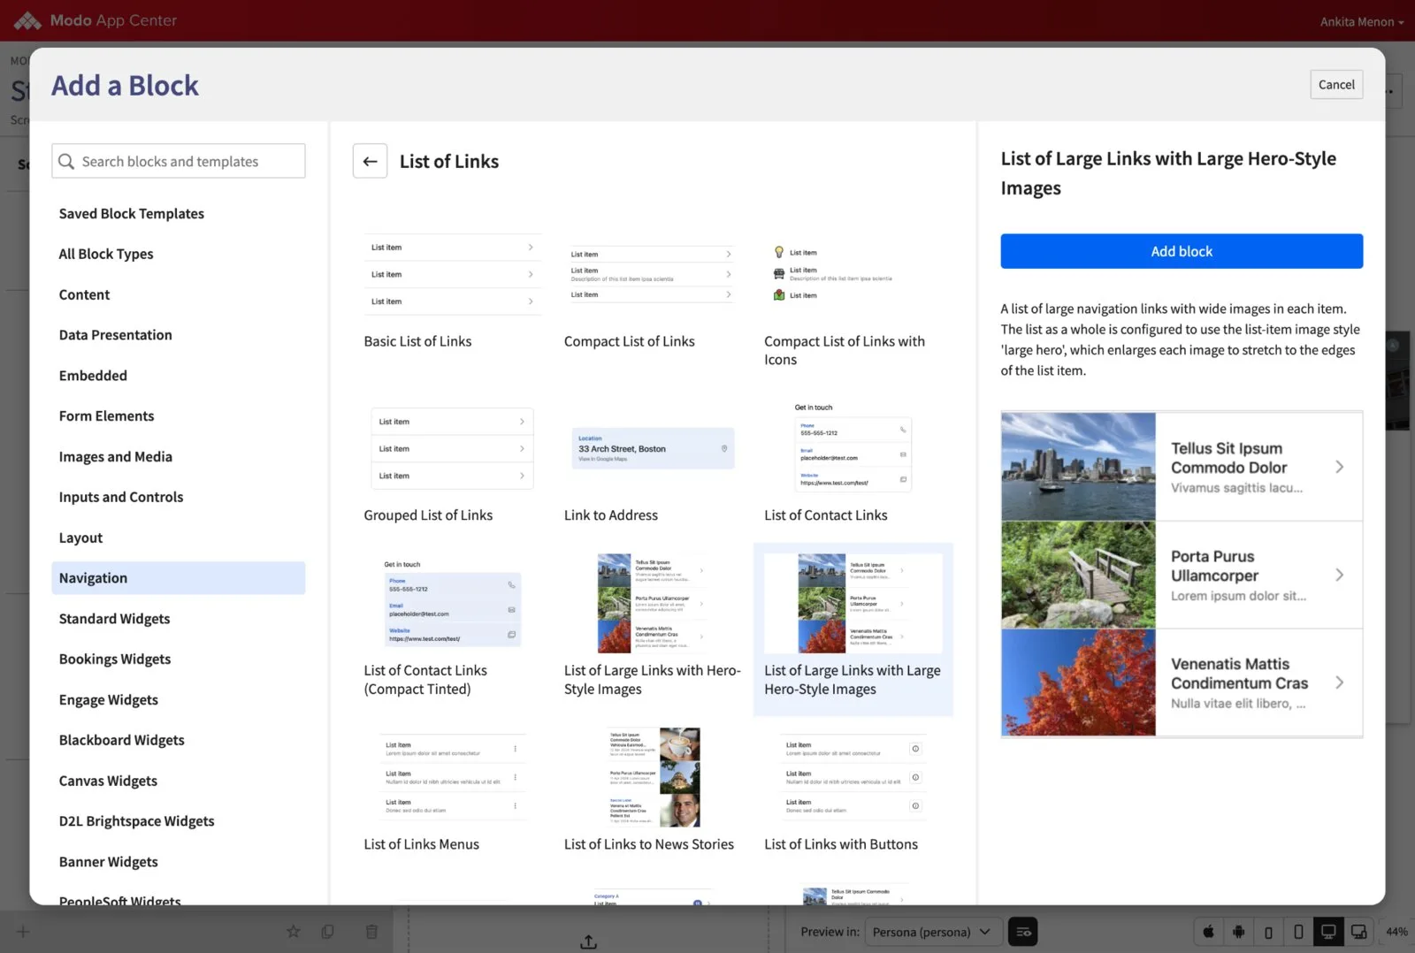Click the upload share icon at bottom
Viewport: 1415px width, 953px height.
point(588,942)
